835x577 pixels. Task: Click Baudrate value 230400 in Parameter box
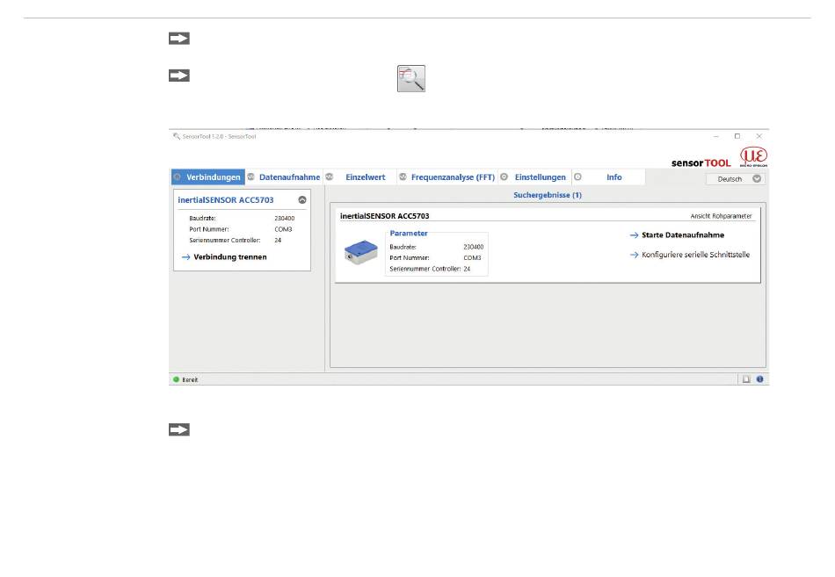[474, 247]
